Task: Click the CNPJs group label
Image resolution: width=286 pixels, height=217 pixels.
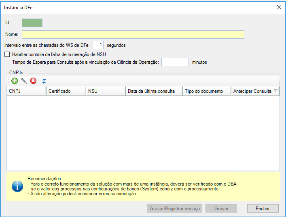Action: (16, 73)
